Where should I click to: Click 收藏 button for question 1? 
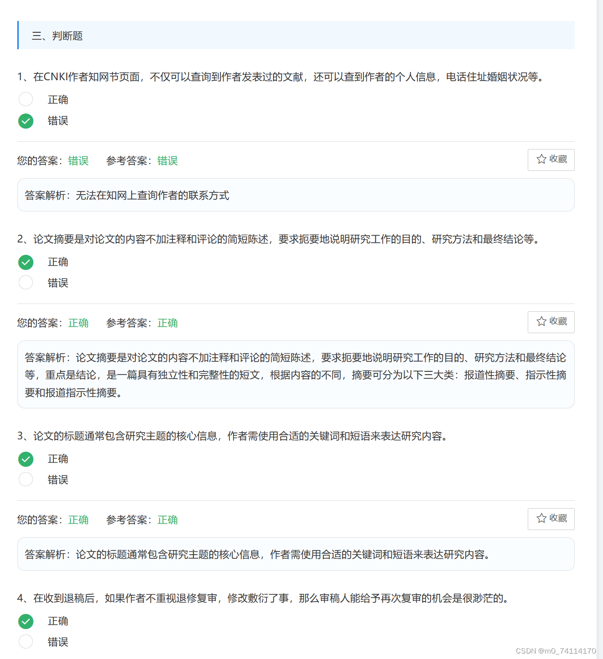(551, 160)
